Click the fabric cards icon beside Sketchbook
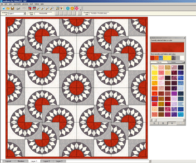 click(x=62, y=9)
